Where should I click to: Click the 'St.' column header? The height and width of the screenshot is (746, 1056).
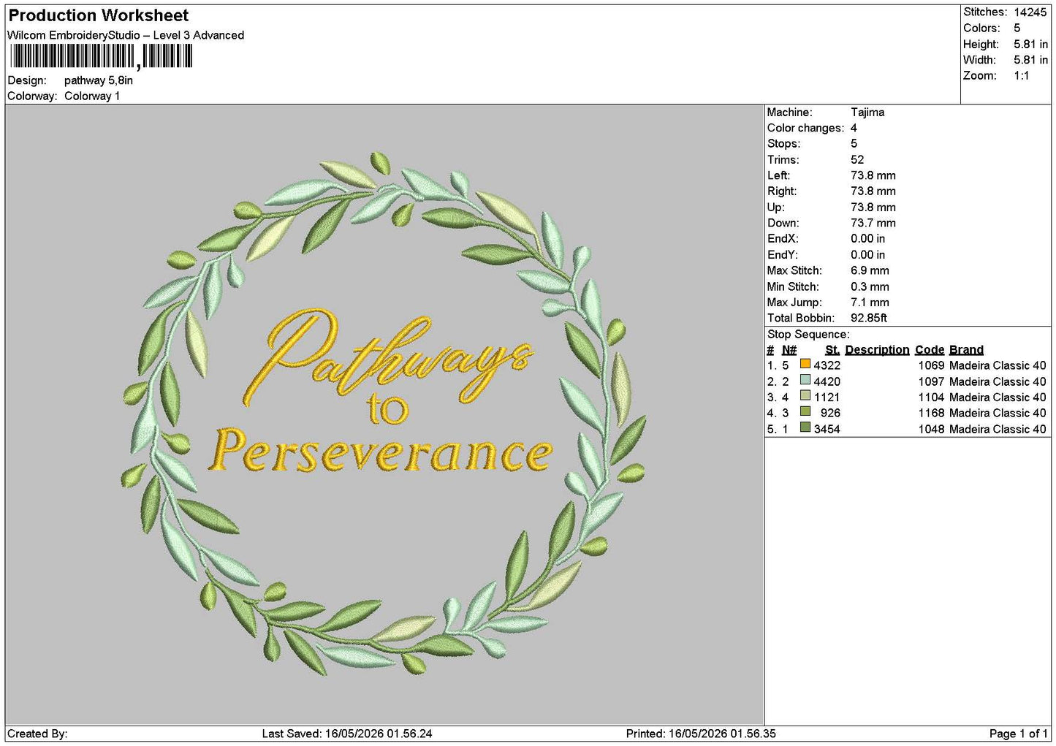(x=832, y=350)
